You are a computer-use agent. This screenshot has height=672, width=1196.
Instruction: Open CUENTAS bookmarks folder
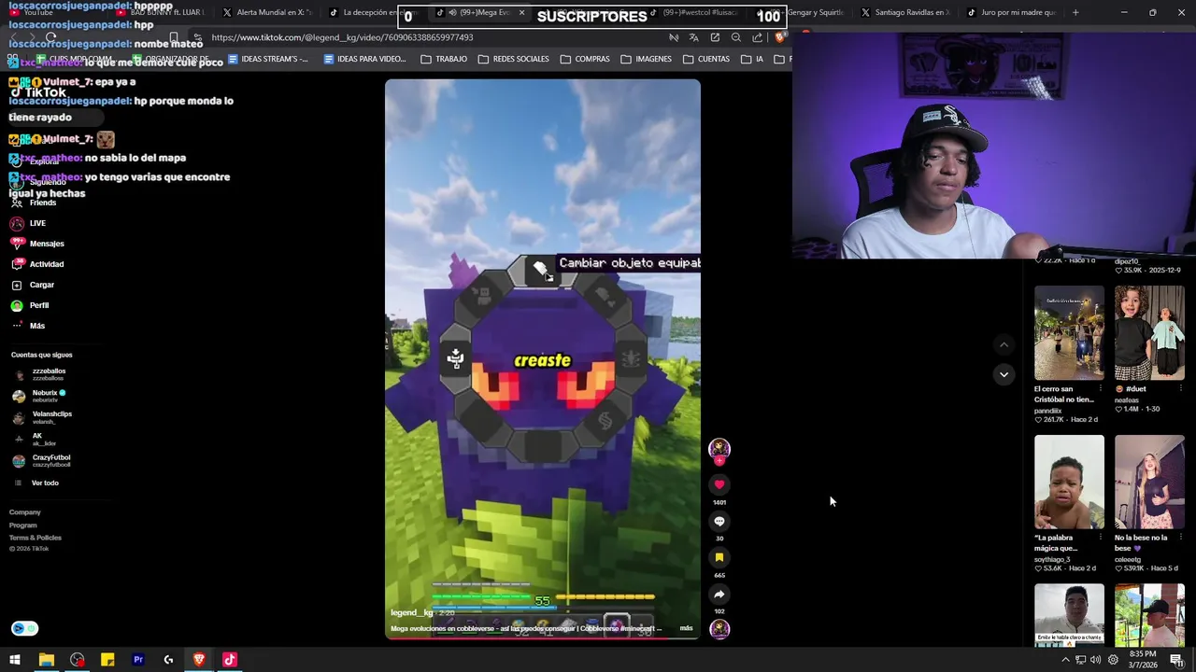705,59
